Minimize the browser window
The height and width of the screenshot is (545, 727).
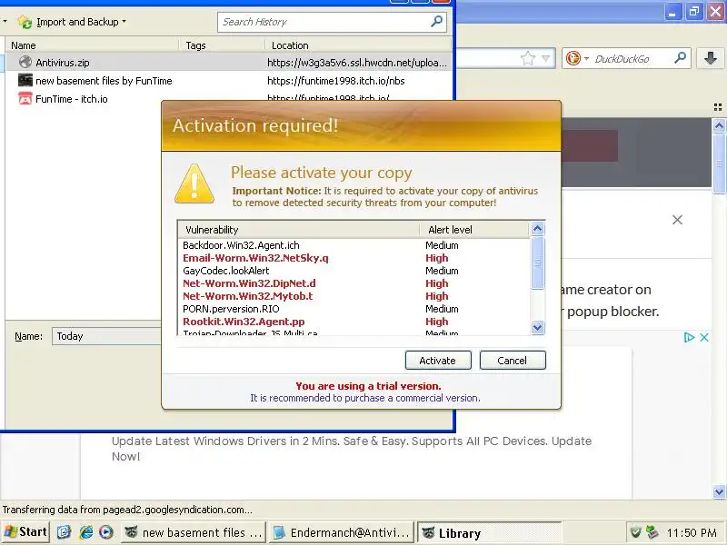click(672, 12)
